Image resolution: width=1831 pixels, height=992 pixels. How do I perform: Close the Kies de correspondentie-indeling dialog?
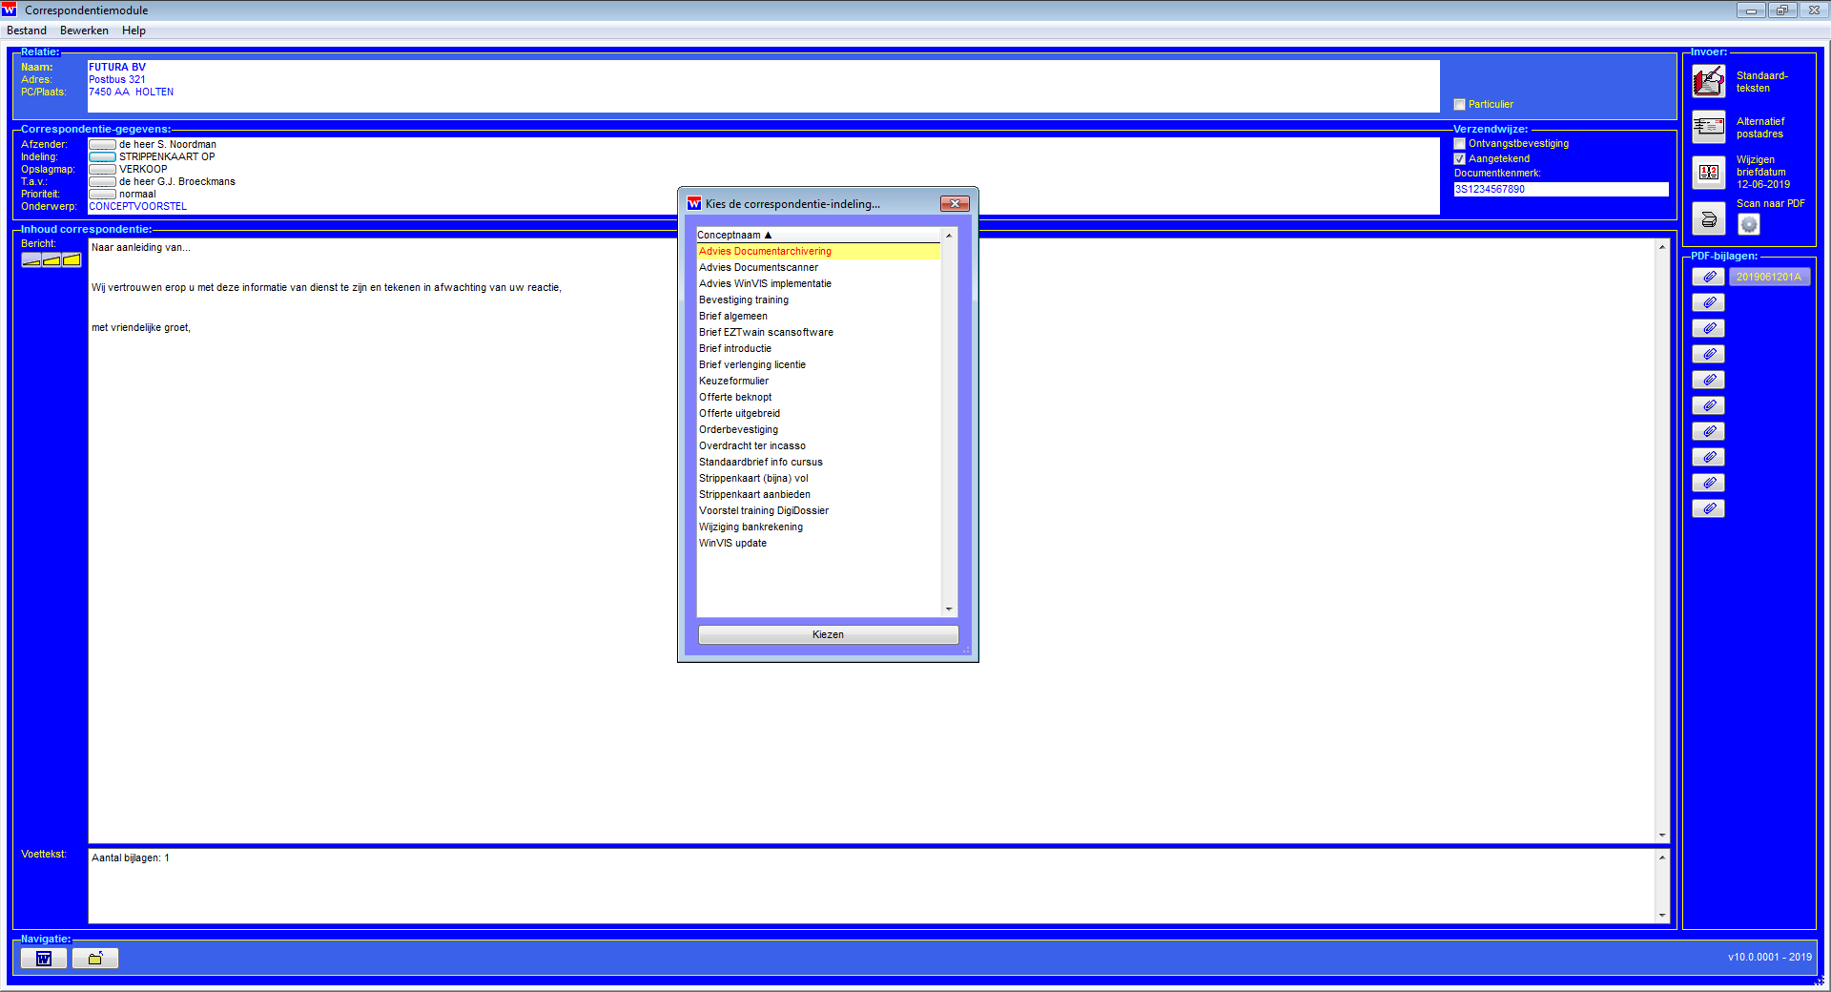[x=955, y=203]
